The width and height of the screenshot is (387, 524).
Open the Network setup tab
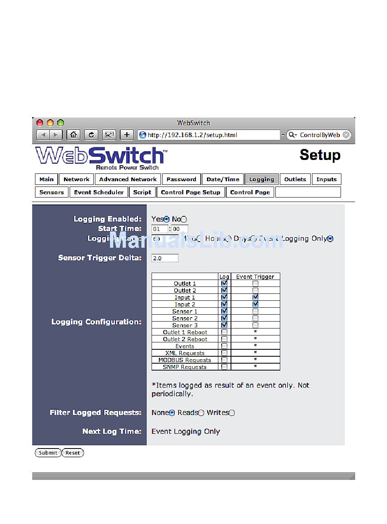coord(76,179)
